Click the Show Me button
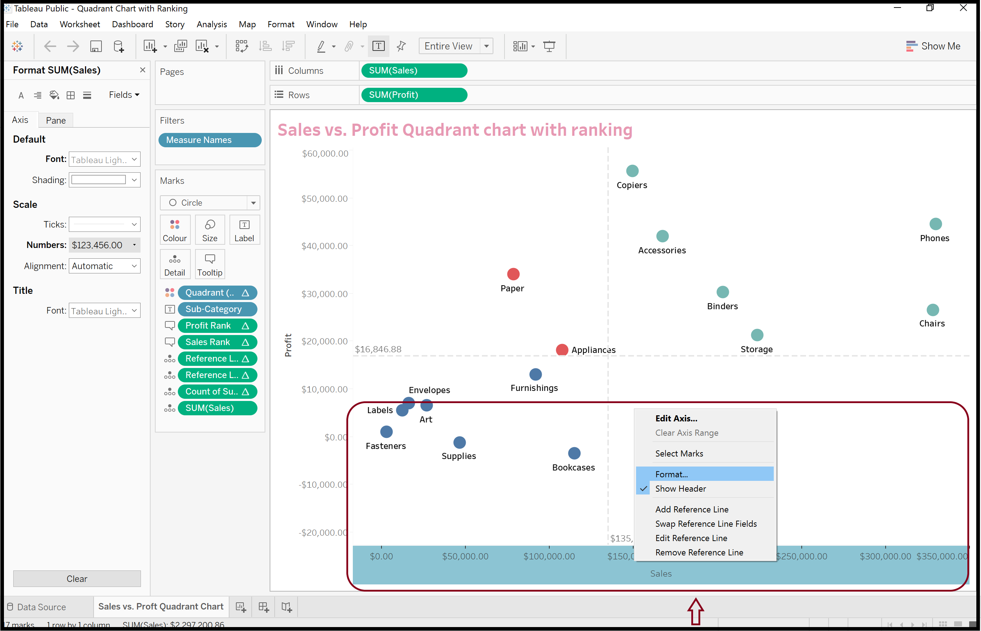This screenshot has width=981, height=631. tap(933, 46)
